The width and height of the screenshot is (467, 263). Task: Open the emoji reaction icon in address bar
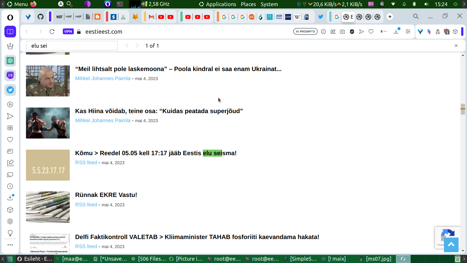323,32
